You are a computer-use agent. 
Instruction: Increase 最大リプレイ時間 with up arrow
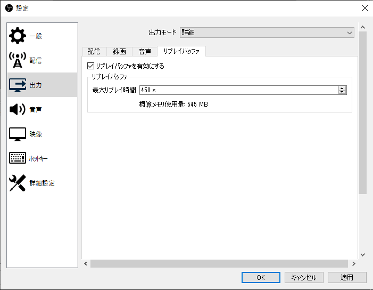pyautogui.click(x=342, y=88)
